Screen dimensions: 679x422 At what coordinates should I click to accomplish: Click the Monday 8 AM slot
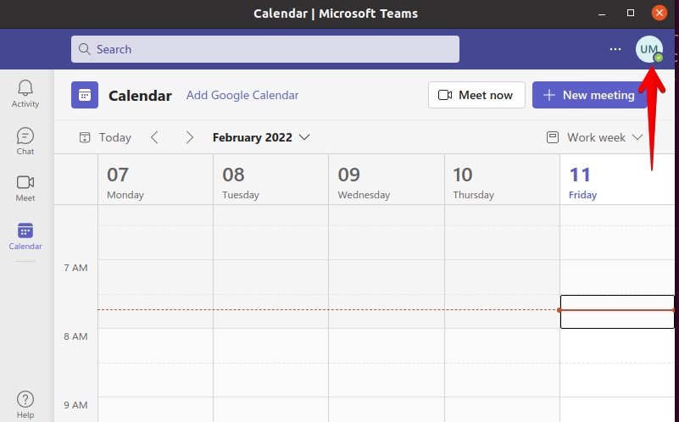pyautogui.click(x=155, y=346)
